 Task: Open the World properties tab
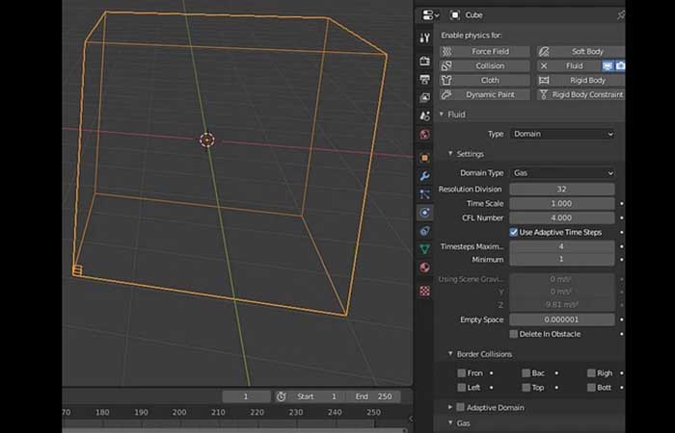tap(425, 134)
